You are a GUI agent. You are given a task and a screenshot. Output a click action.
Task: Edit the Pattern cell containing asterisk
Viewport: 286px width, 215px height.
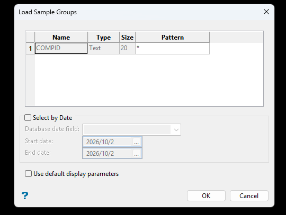(x=172, y=48)
